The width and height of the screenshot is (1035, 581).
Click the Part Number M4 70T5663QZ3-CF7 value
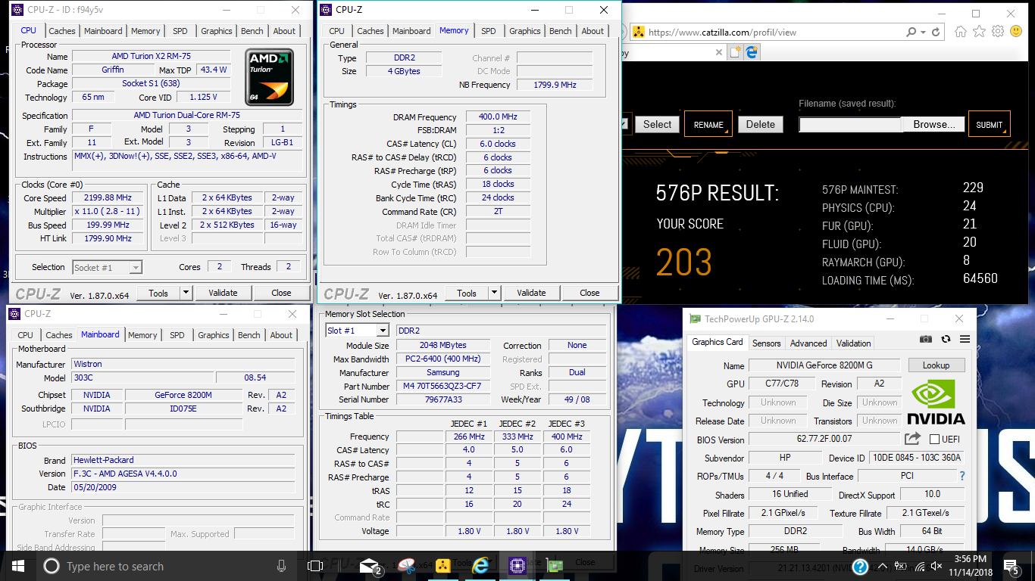click(x=443, y=387)
